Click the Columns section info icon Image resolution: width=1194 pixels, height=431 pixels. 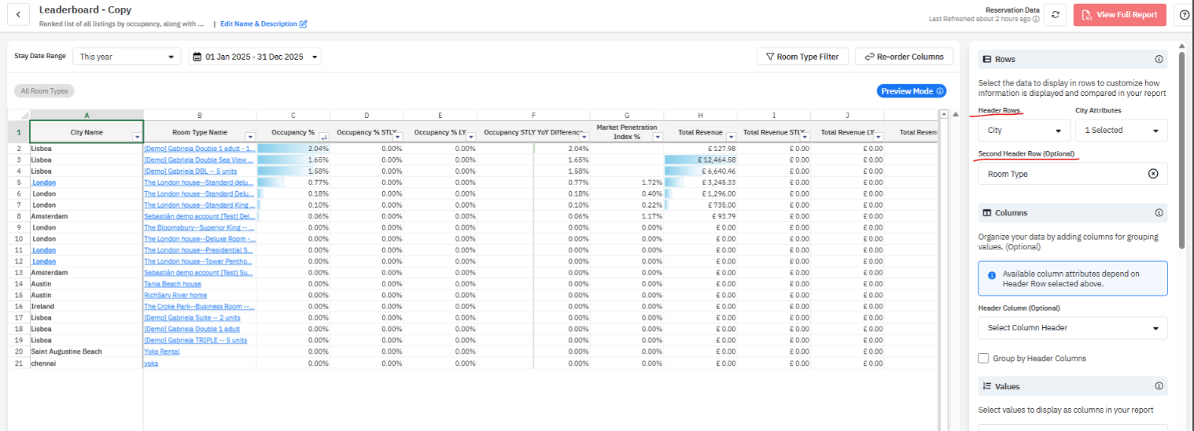click(x=1158, y=213)
